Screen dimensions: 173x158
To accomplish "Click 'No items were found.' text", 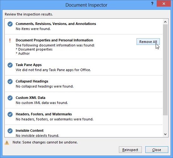I will (33, 29).
